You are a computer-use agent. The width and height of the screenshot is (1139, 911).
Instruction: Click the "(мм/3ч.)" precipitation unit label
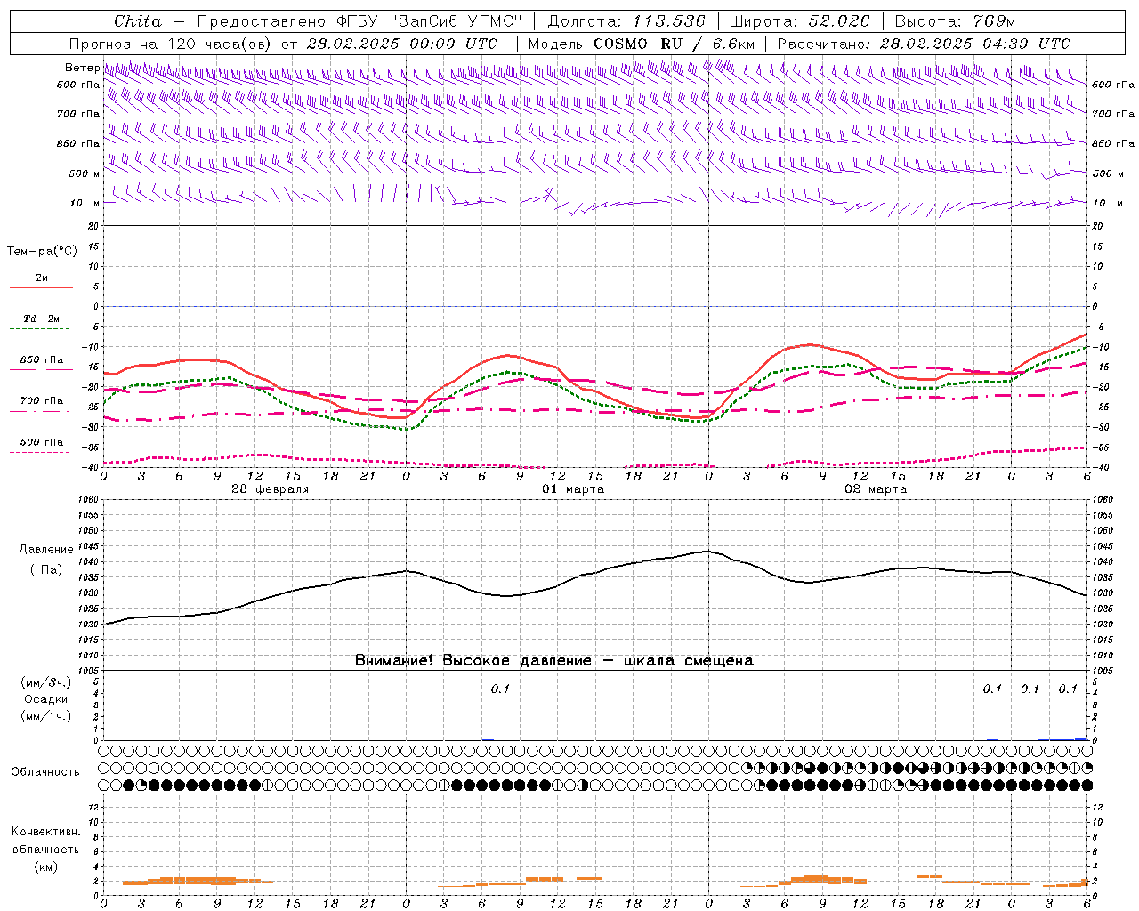point(46,682)
